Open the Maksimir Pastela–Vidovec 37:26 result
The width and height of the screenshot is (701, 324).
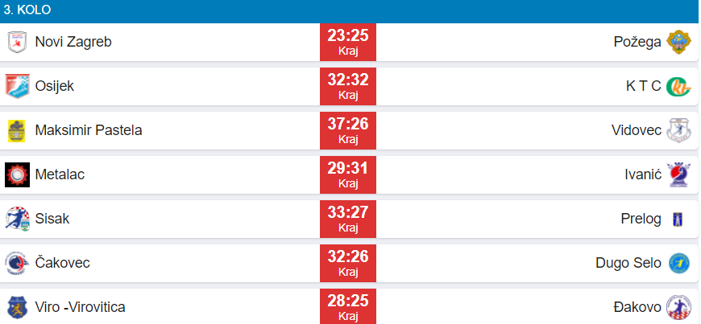click(348, 130)
